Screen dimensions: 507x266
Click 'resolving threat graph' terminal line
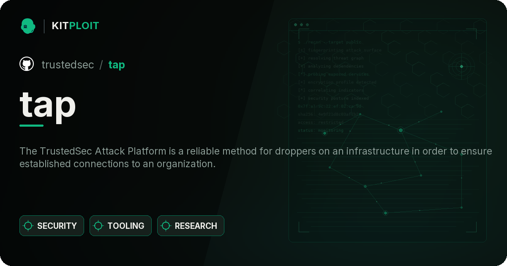pos(331,58)
